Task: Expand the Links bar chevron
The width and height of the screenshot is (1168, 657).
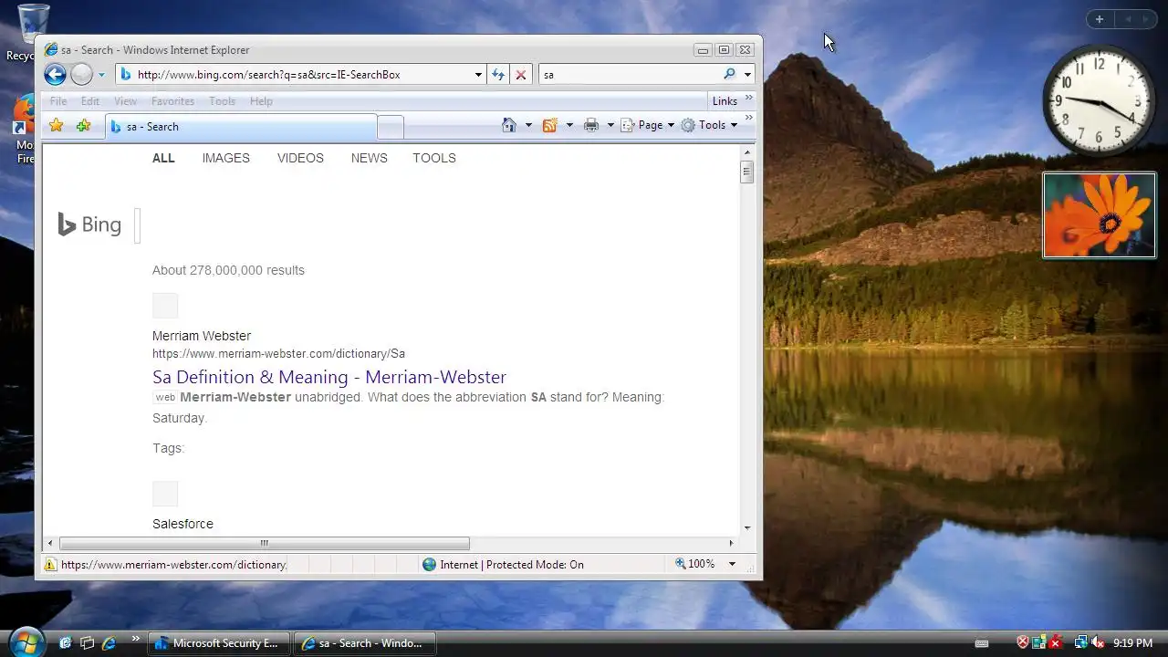Action: pyautogui.click(x=749, y=99)
